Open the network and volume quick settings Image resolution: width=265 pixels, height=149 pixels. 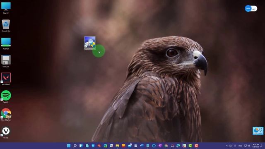tap(247, 146)
